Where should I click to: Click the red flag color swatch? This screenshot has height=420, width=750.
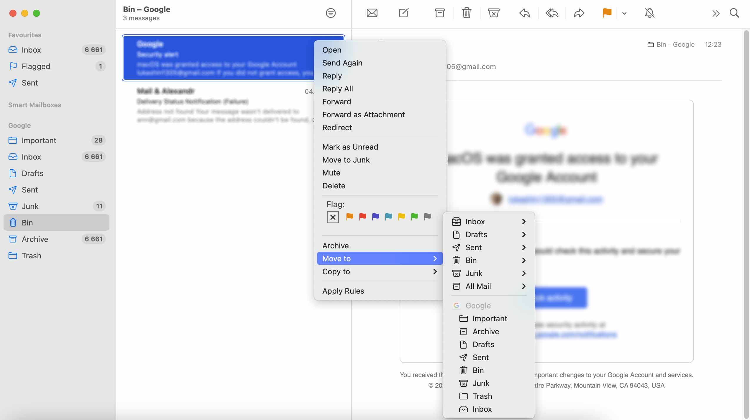point(362,217)
